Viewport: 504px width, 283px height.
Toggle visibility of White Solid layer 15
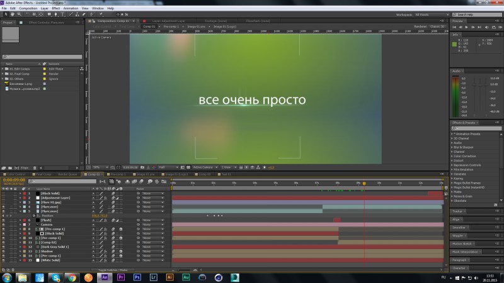(x=4, y=260)
